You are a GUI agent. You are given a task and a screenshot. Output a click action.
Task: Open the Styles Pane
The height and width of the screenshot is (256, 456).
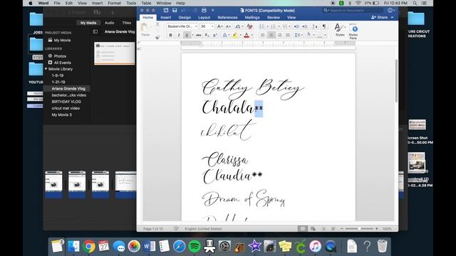coord(353,31)
